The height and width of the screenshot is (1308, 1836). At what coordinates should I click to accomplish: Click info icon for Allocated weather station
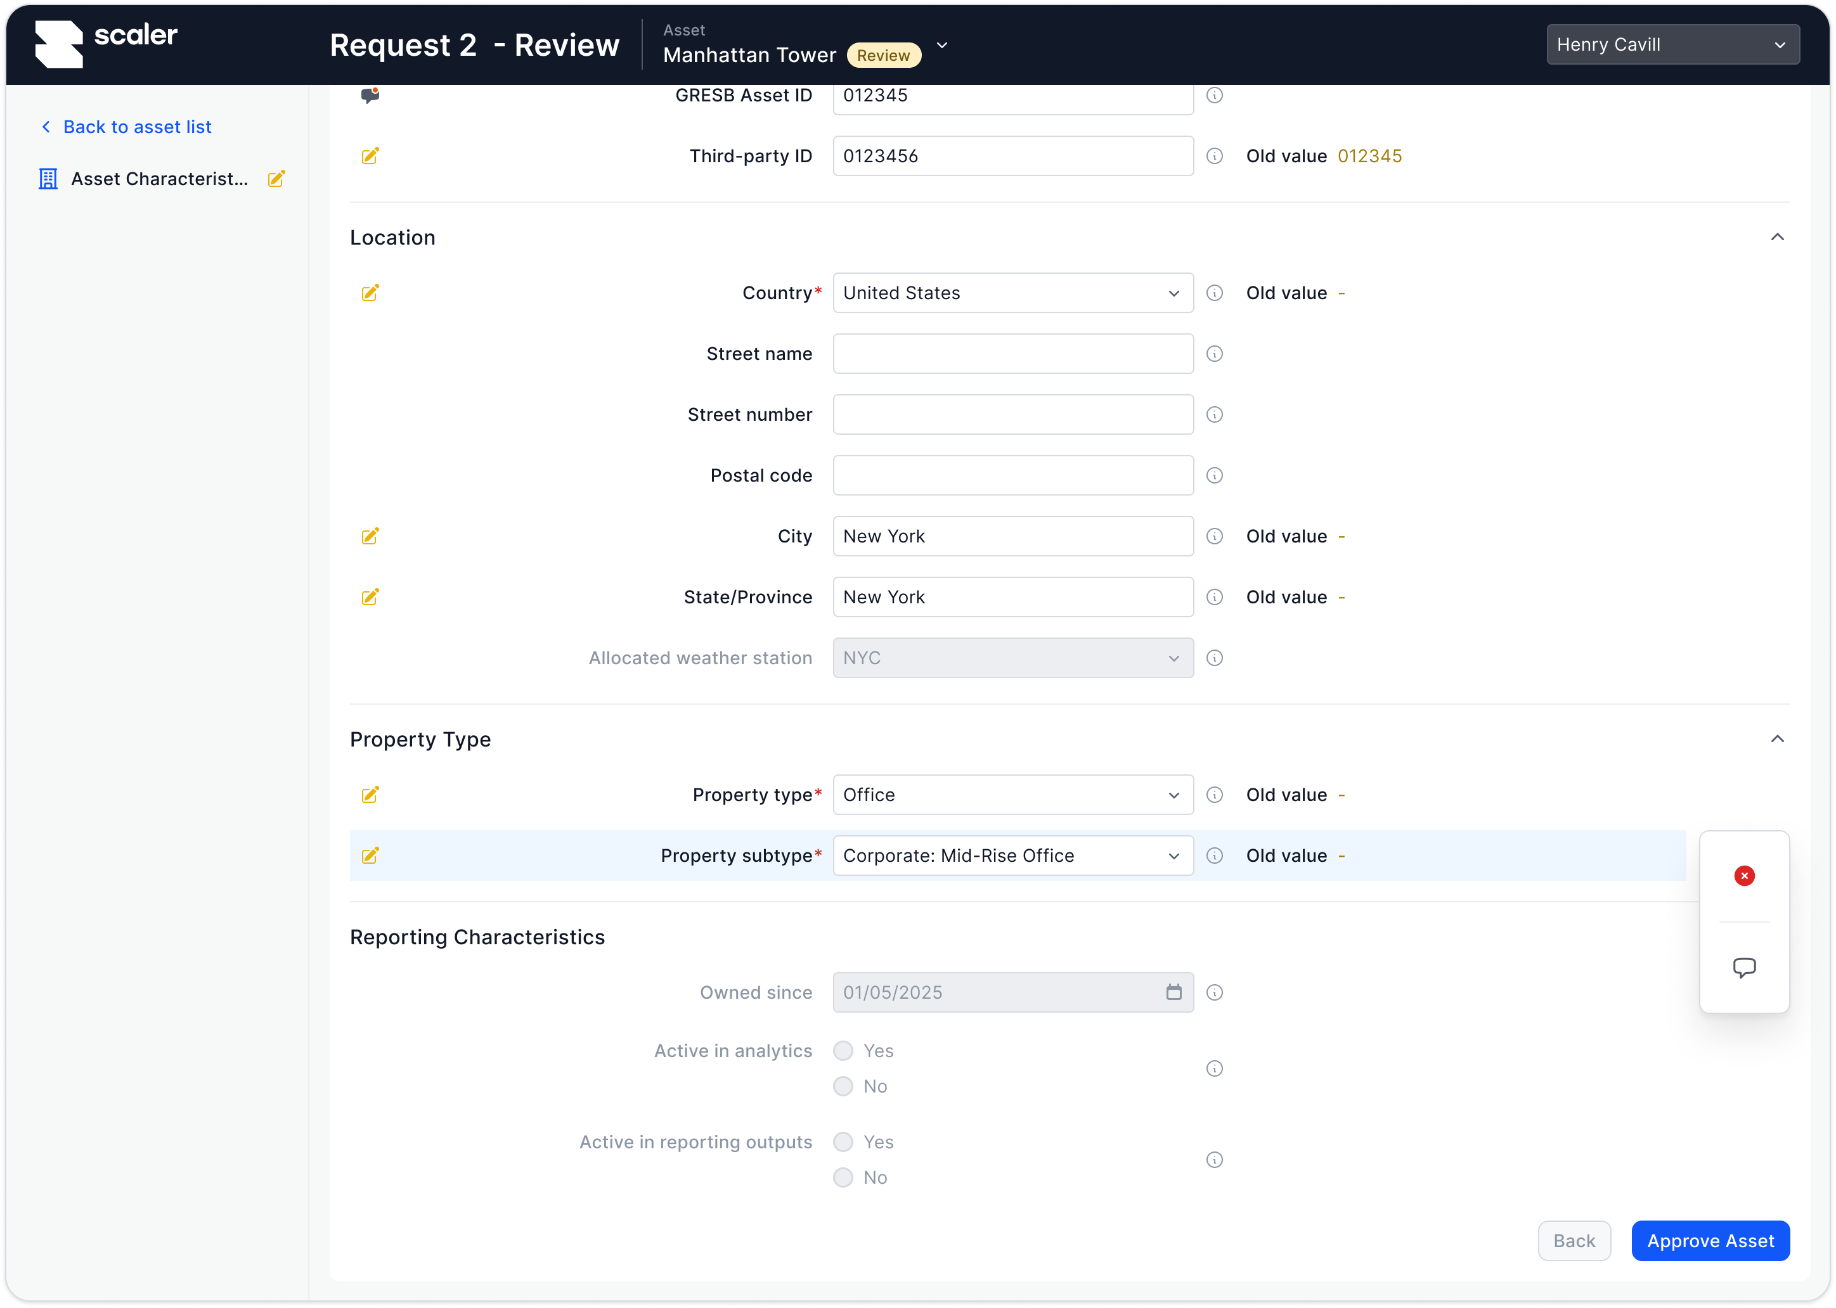click(x=1214, y=658)
